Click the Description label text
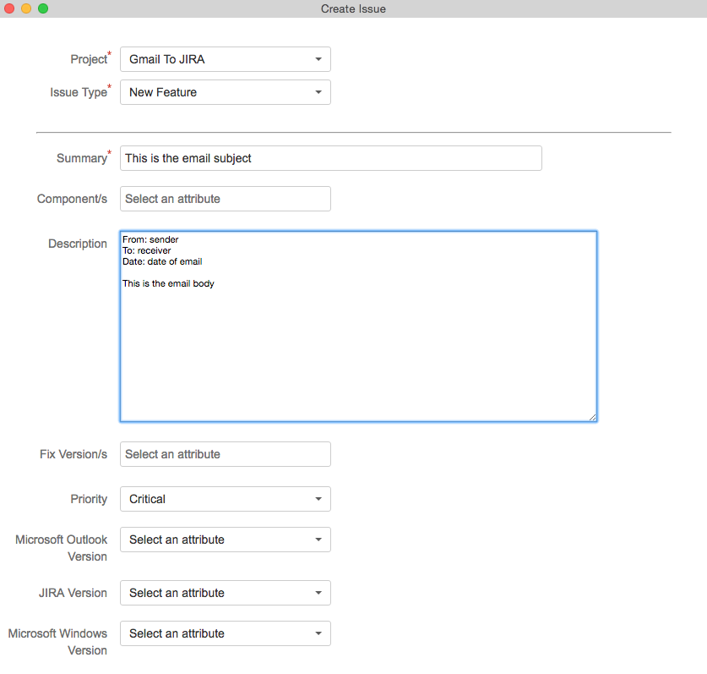This screenshot has height=674, width=707. (78, 244)
